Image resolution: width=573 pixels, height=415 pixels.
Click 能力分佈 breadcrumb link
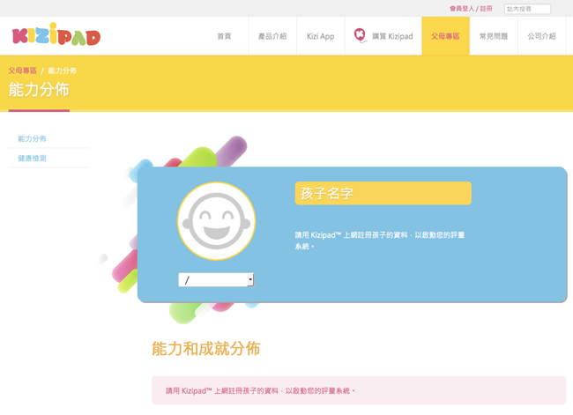coord(62,70)
